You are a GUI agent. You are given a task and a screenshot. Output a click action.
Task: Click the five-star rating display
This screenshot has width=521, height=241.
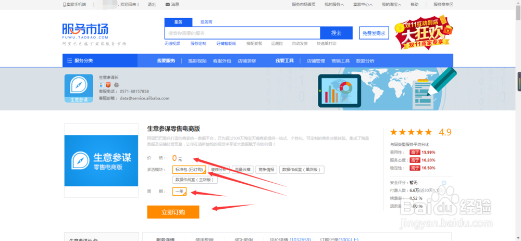411,132
